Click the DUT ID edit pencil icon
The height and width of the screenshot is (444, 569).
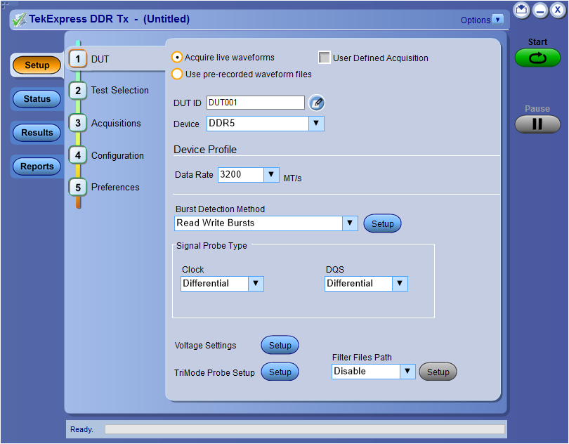[317, 103]
